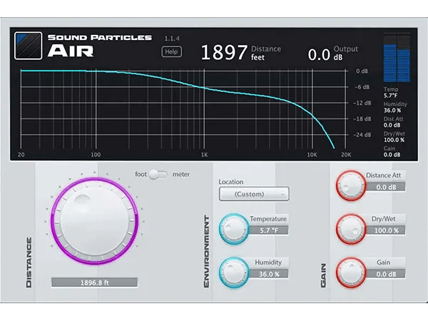428x321 pixels.
Task: Click the Dry/Wet knob
Action: (x=351, y=229)
